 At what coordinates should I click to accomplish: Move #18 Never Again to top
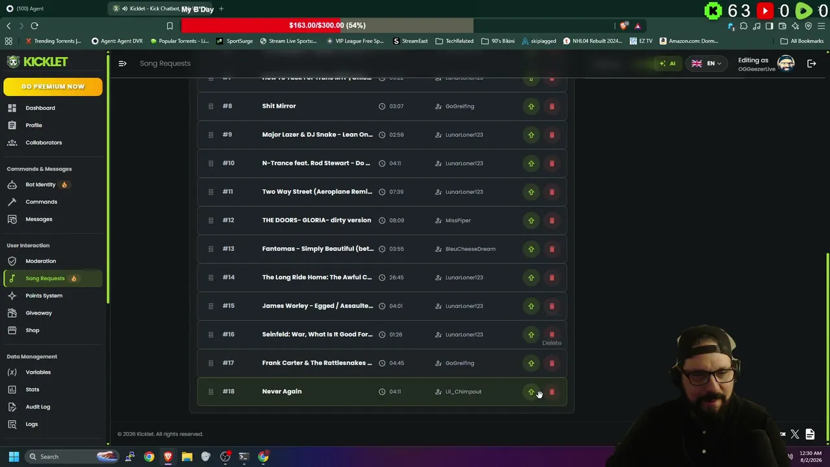coord(531,392)
